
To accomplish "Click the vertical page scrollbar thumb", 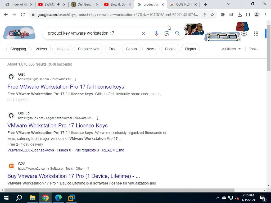I will (269, 48).
